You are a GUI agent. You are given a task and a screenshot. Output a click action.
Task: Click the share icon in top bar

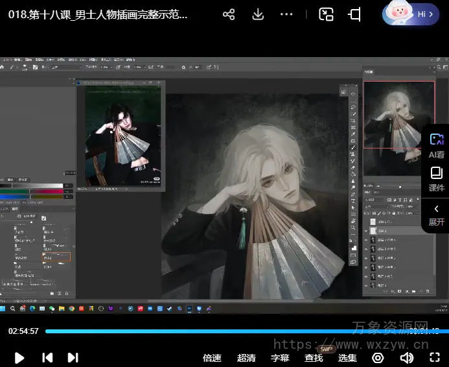click(x=229, y=14)
